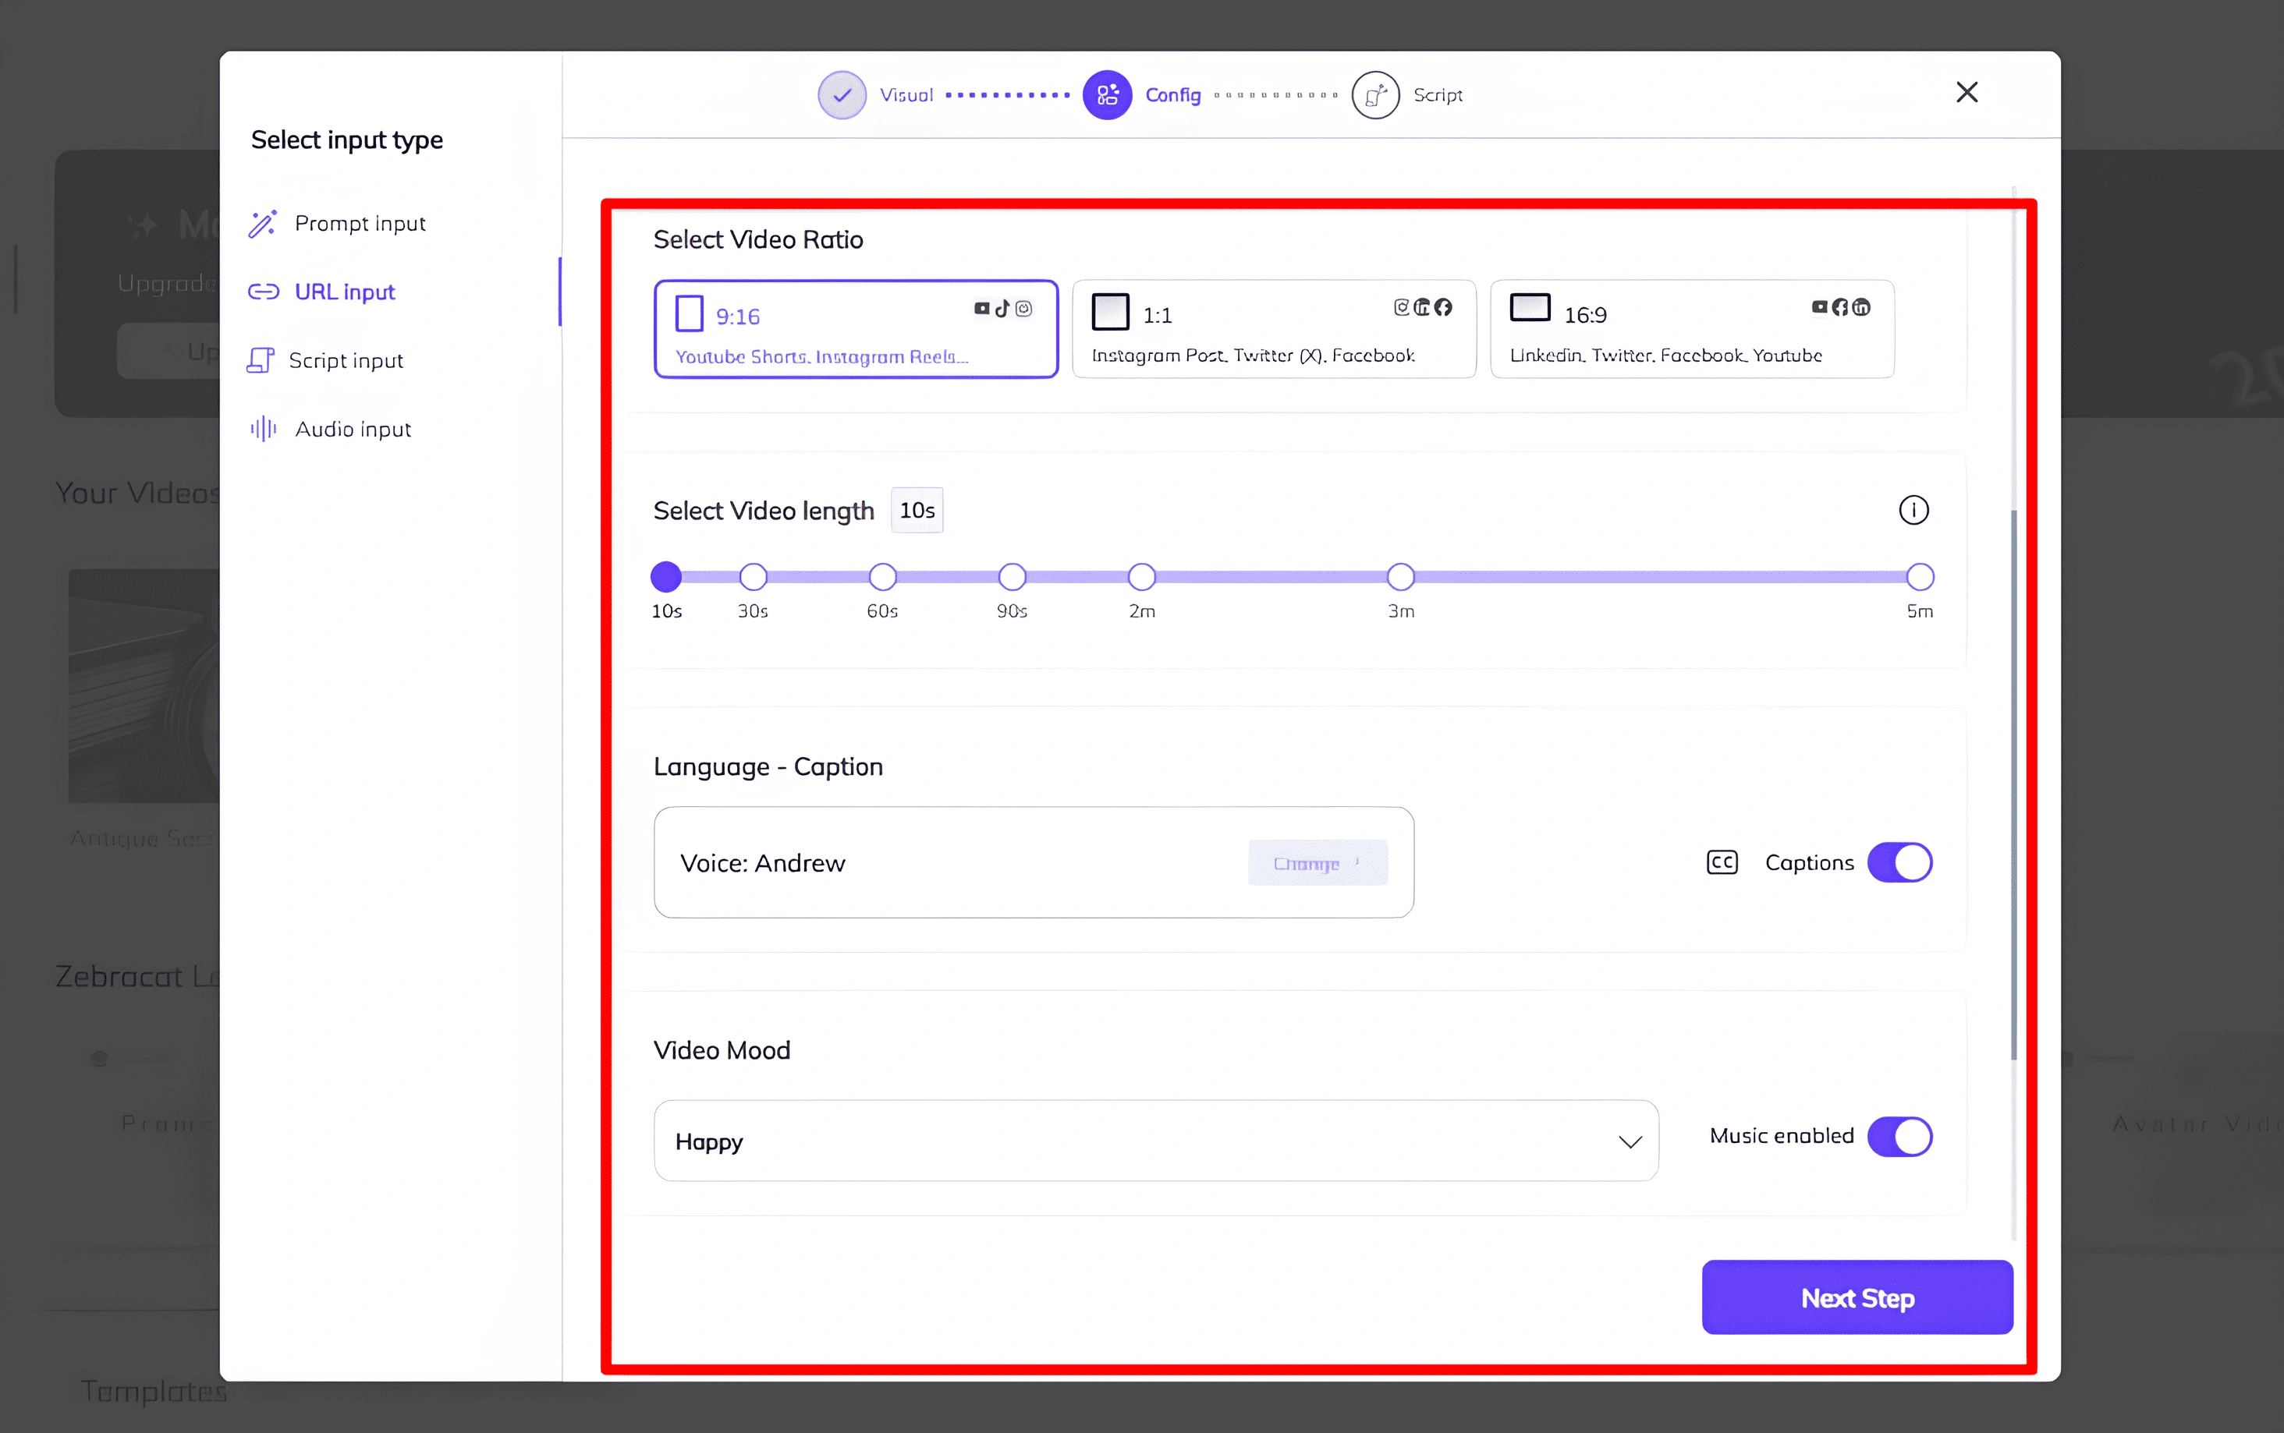Image resolution: width=2284 pixels, height=1433 pixels.
Task: Click the portrait rectangle icon for 9:16
Action: coord(690,313)
